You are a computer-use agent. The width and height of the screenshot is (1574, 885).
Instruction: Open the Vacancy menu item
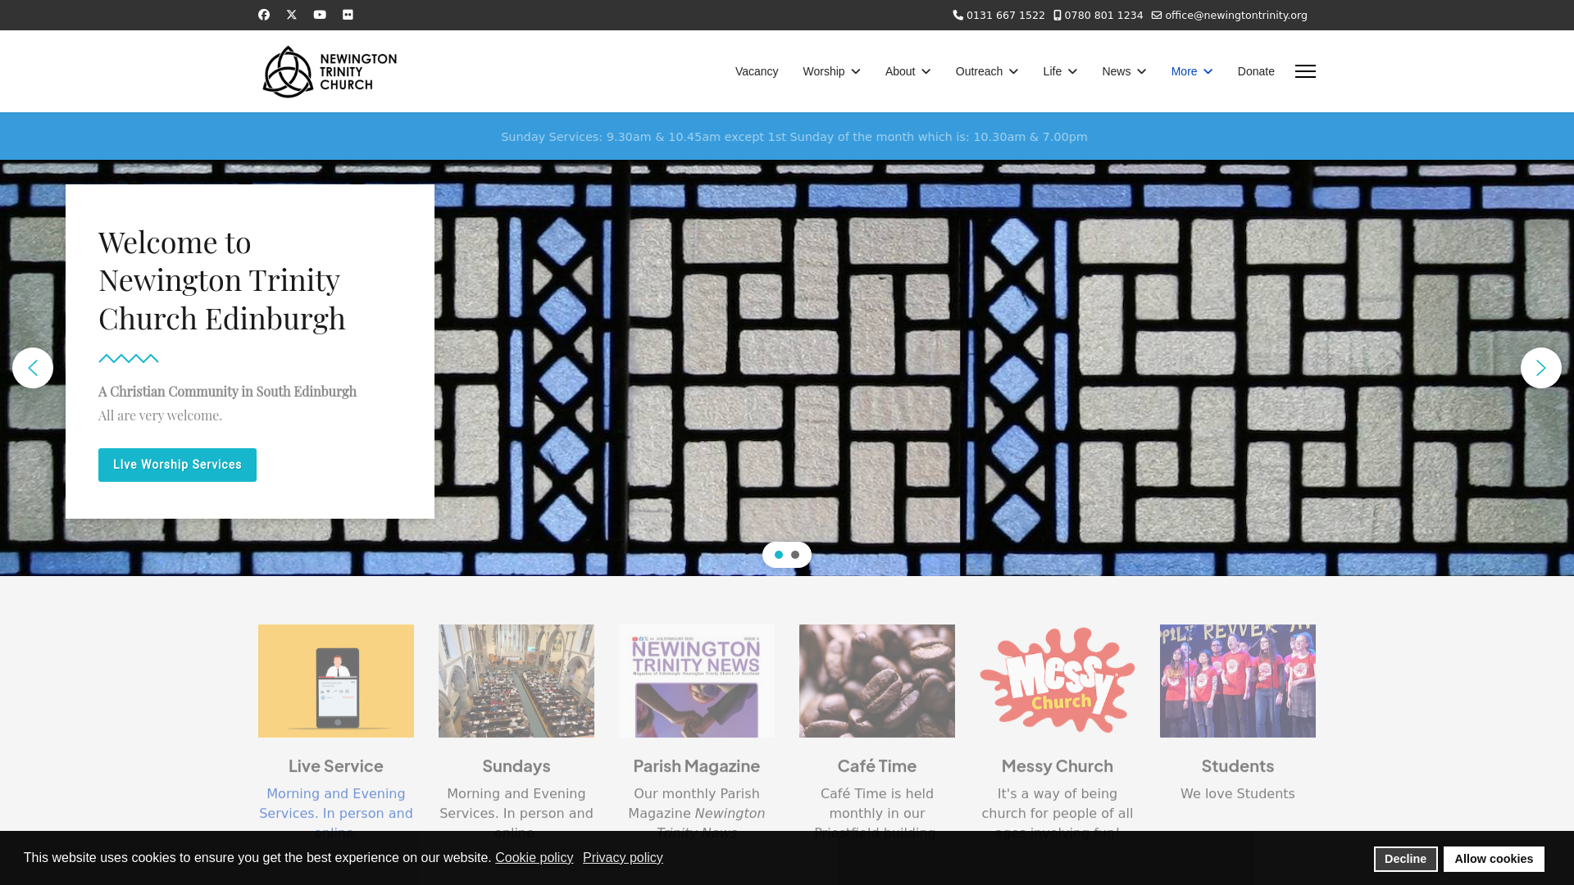coord(757,71)
